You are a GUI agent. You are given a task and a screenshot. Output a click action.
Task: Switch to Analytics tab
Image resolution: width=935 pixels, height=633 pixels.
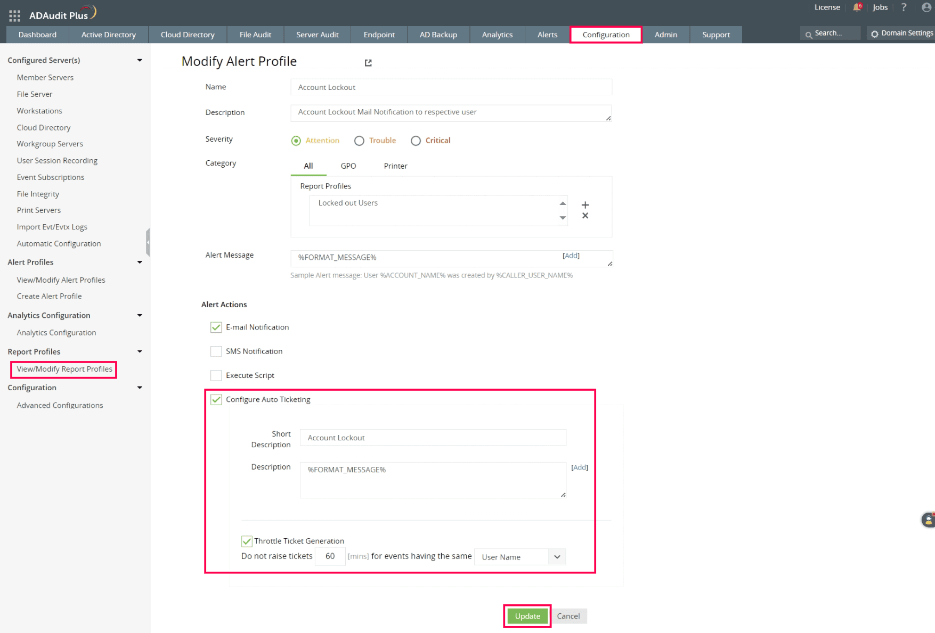pos(498,35)
